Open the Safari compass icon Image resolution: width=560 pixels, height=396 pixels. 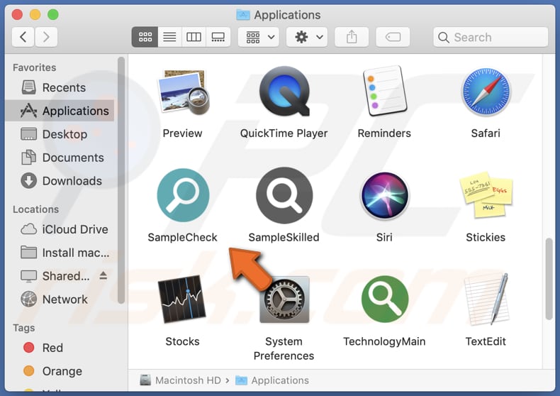pos(486,92)
